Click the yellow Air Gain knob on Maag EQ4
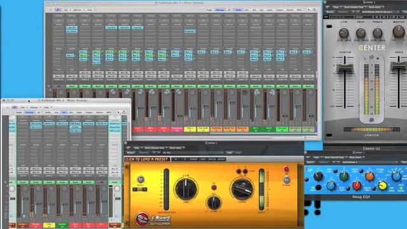 tap(382, 185)
